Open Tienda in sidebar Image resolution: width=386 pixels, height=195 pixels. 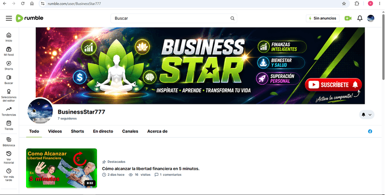tap(9, 125)
